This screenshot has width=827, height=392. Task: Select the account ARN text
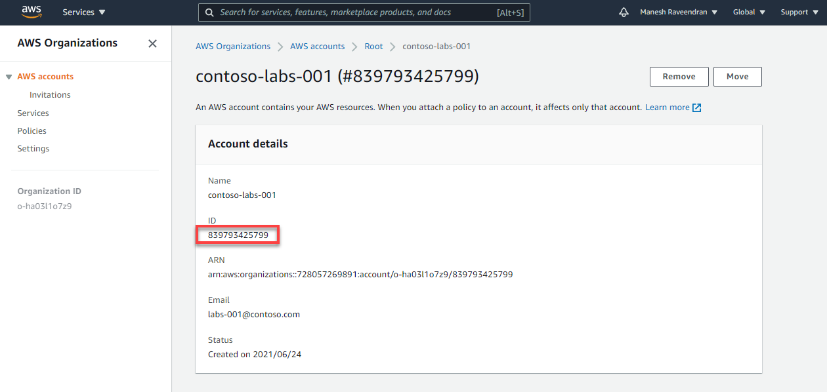tap(360, 275)
